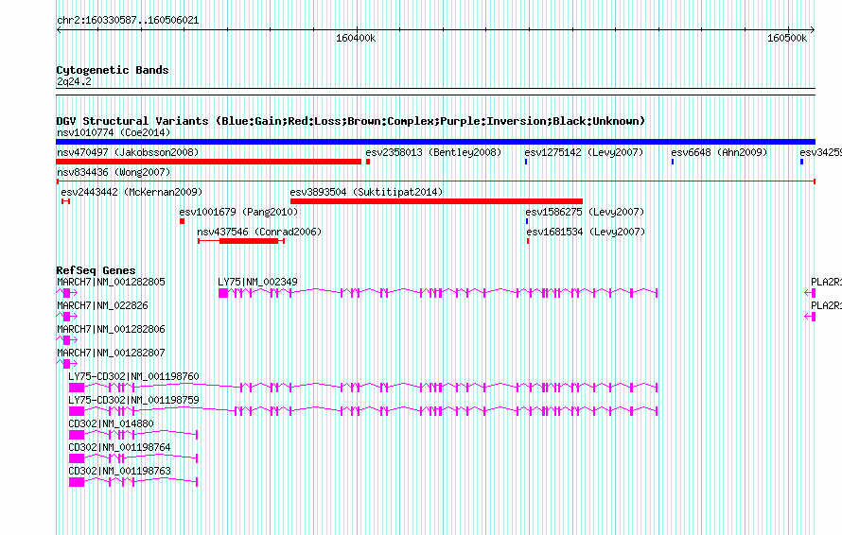Click the LY75-CD302|NM_001198759 transcript label
This screenshot has width=842, height=535.
click(133, 400)
